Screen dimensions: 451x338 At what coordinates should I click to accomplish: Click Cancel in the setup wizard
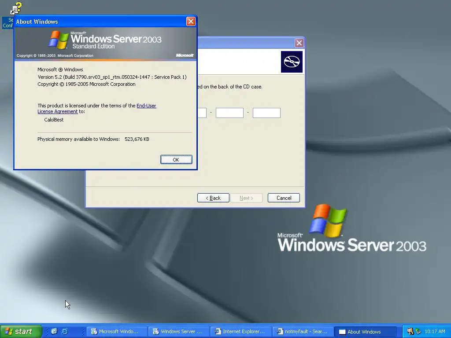pos(284,198)
